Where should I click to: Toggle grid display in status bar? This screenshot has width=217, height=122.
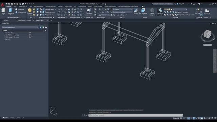181,118
